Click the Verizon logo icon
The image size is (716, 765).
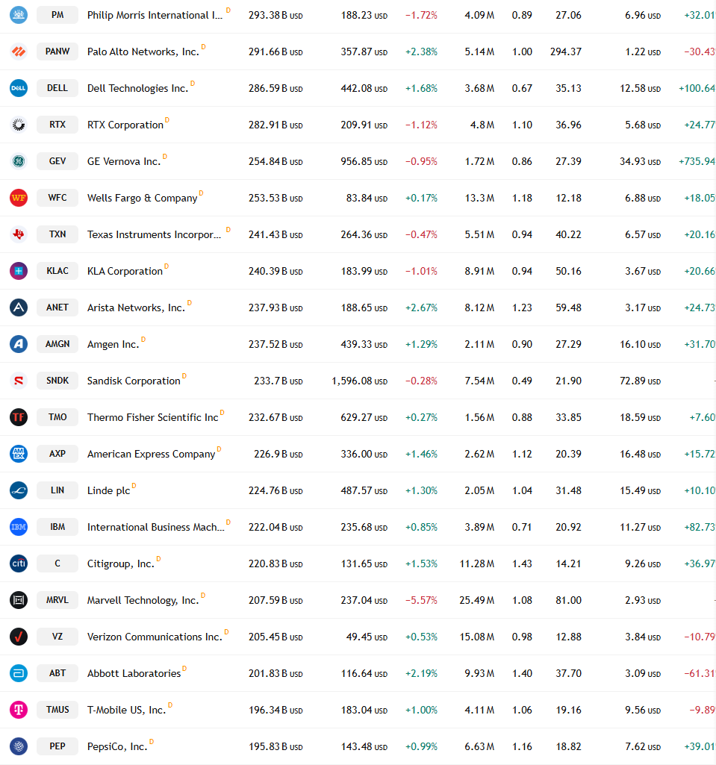click(x=19, y=637)
